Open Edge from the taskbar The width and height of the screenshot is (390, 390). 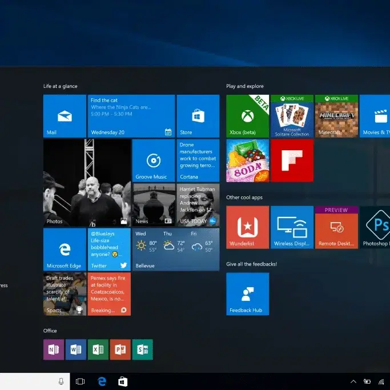click(x=102, y=381)
